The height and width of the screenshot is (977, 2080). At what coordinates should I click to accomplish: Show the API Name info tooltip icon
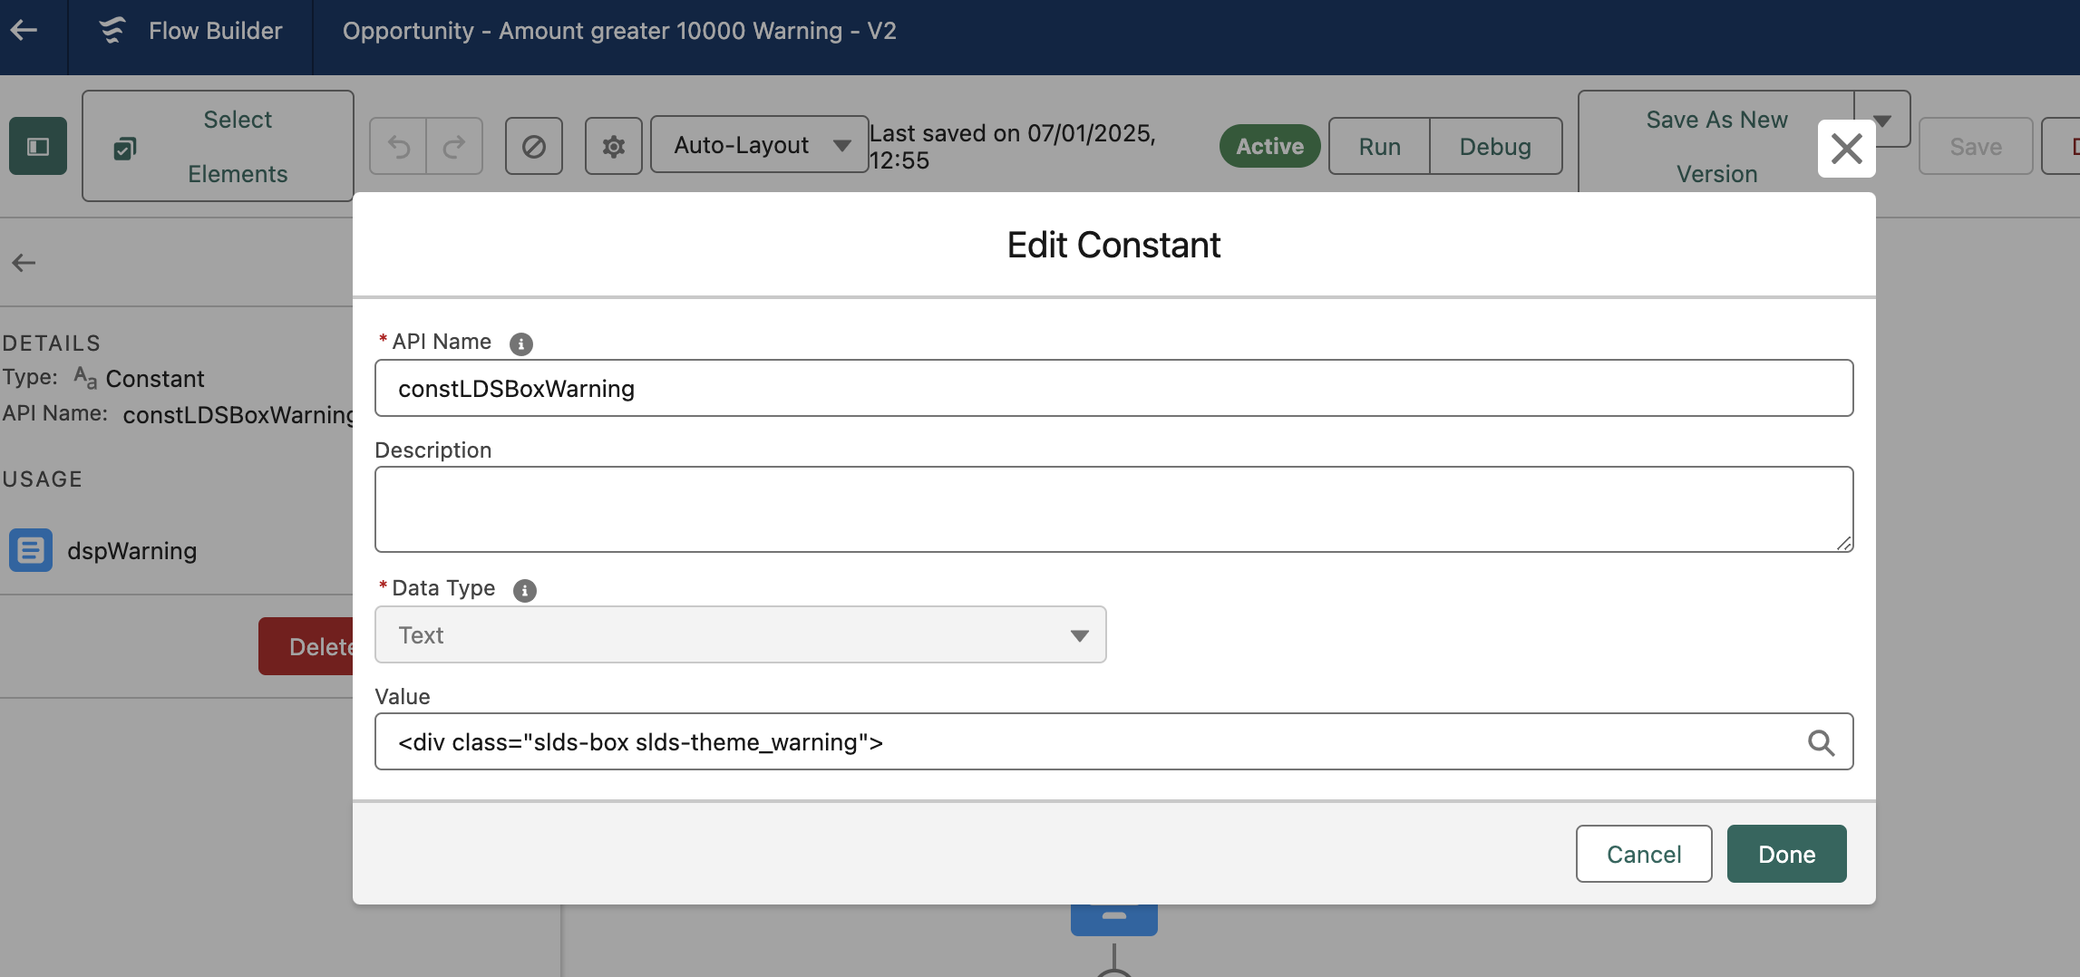(520, 343)
